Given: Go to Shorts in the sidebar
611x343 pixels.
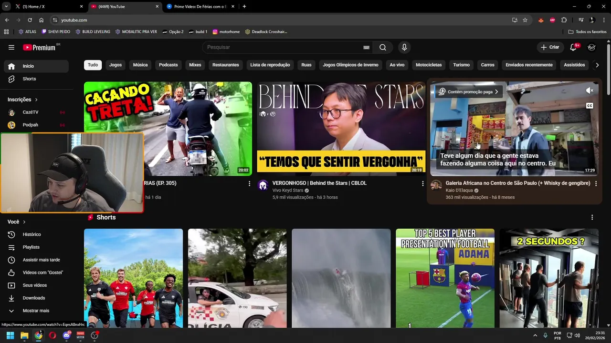Looking at the screenshot, I should click(36, 79).
